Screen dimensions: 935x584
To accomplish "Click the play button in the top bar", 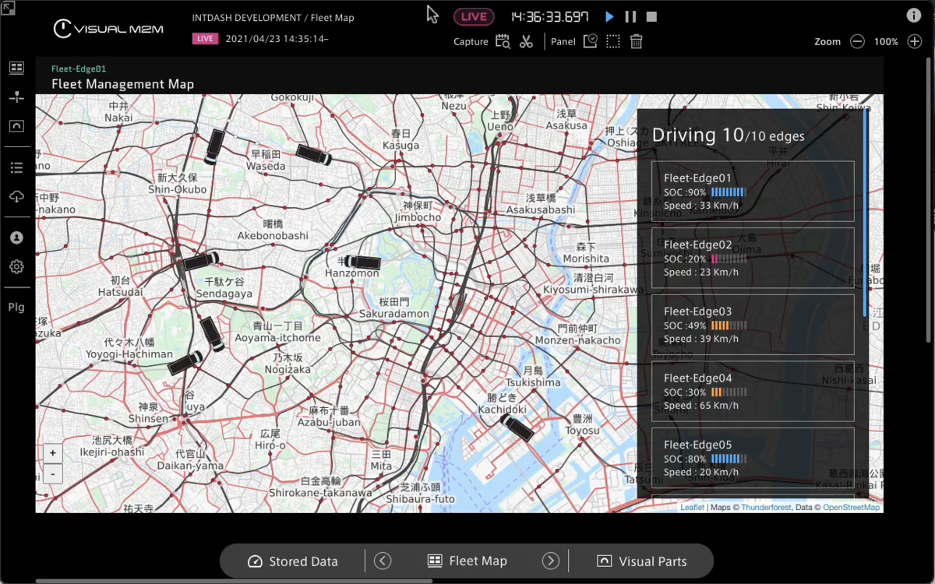I will 609,16.
